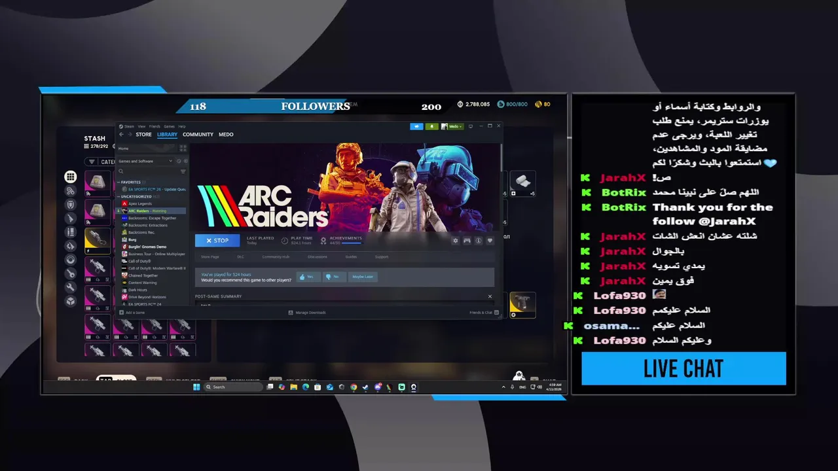Viewport: 838px width, 471px height.
Task: Select Chained Together in the library list
Action: point(143,275)
